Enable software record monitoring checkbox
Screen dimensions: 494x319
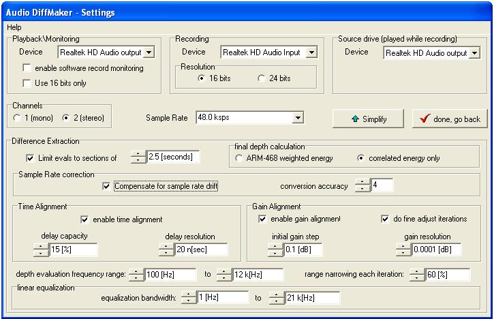click(27, 67)
